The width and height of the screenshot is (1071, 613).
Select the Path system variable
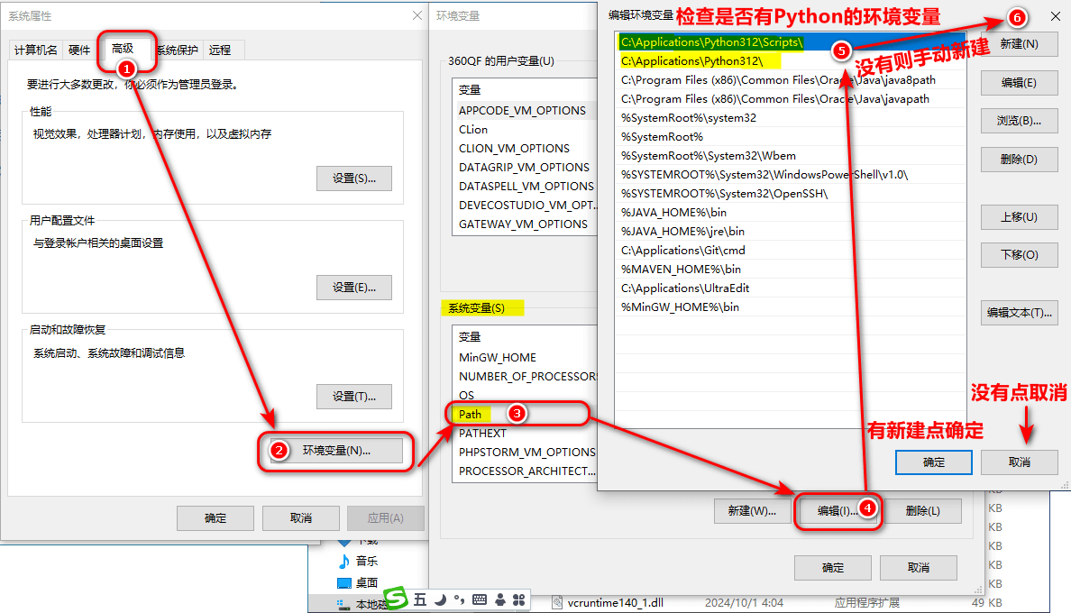471,415
